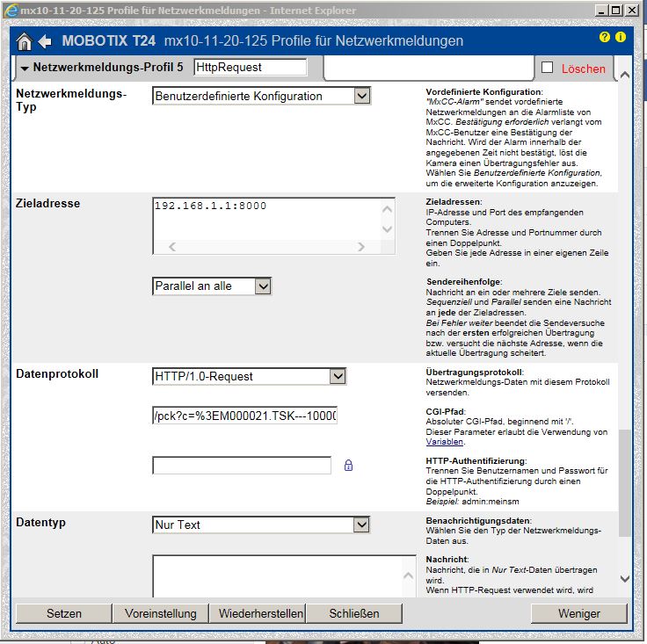Click the lock icon beside authentication field
The height and width of the screenshot is (644, 647).
(x=348, y=466)
